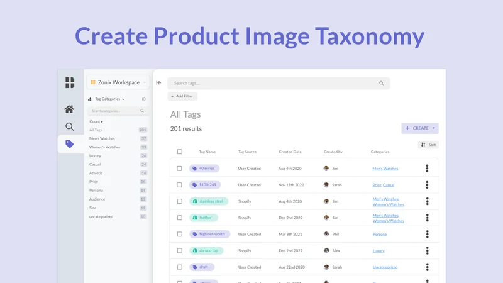503x283 pixels.
Task: Collapse the sidebar with the arrow icon
Action: (158, 83)
